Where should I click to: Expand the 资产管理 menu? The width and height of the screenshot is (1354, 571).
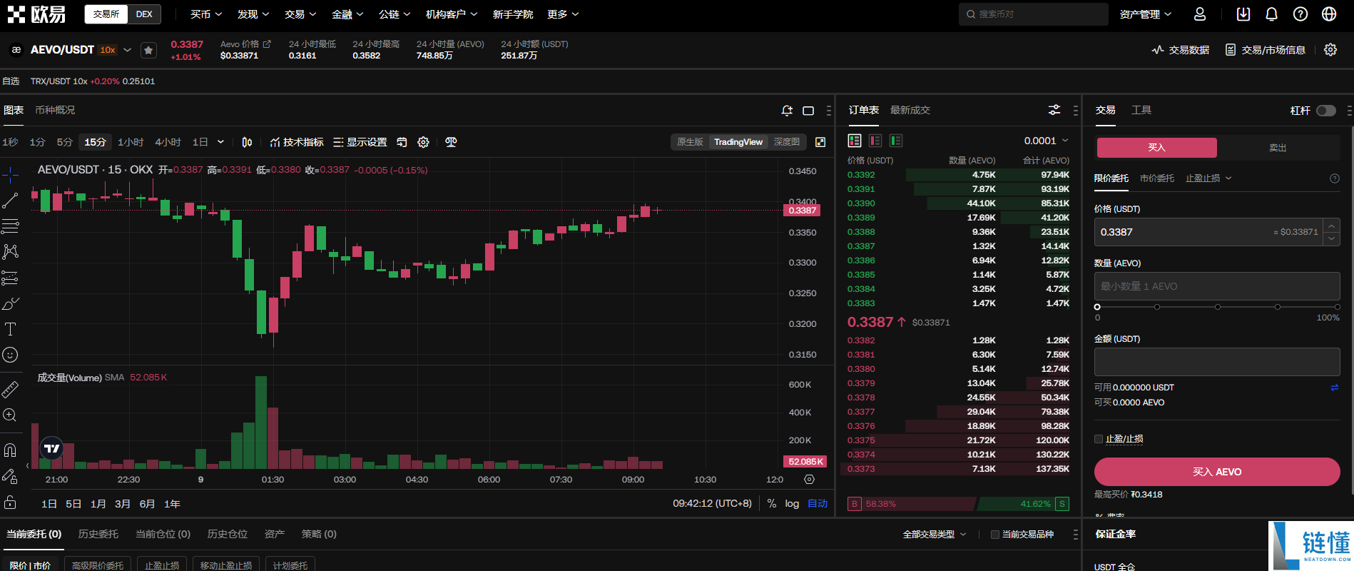1145,14
